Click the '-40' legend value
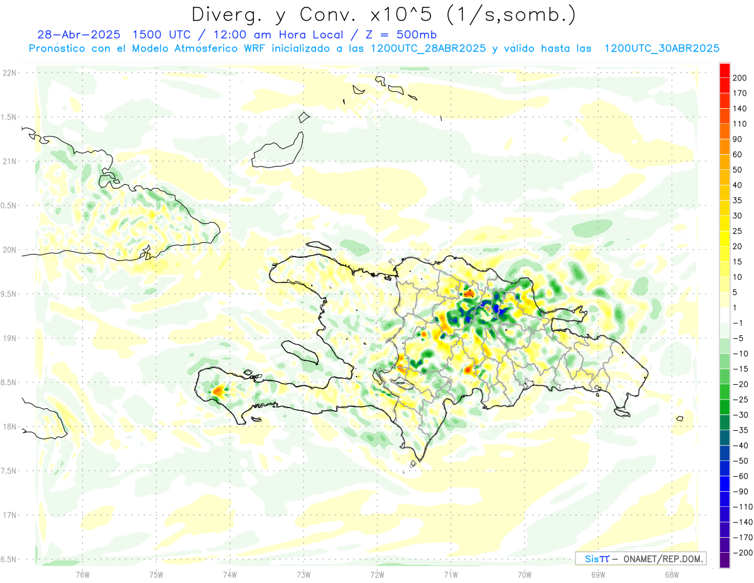754x583 pixels. (x=741, y=445)
